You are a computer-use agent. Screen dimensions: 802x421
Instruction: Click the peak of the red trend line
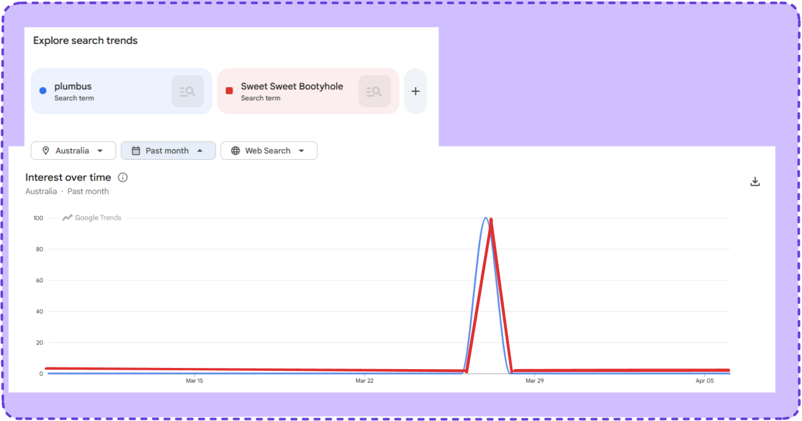point(491,220)
